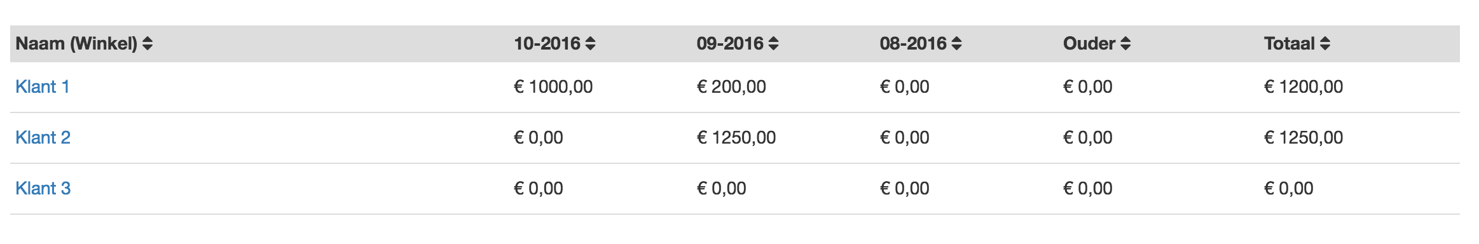The width and height of the screenshot is (1479, 244).
Task: Click the sort icon beside 10-2016
Action: (590, 44)
